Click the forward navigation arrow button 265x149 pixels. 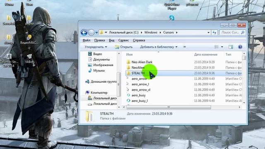point(91,32)
